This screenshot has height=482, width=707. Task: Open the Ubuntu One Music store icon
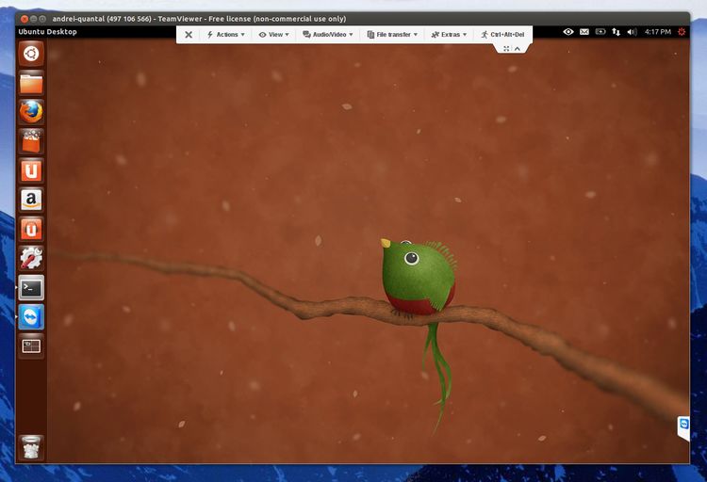pos(31,229)
